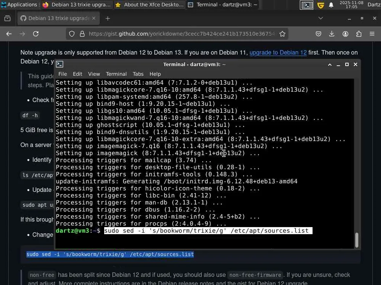
Task: Click the site padlock icon
Action: (x=82, y=34)
